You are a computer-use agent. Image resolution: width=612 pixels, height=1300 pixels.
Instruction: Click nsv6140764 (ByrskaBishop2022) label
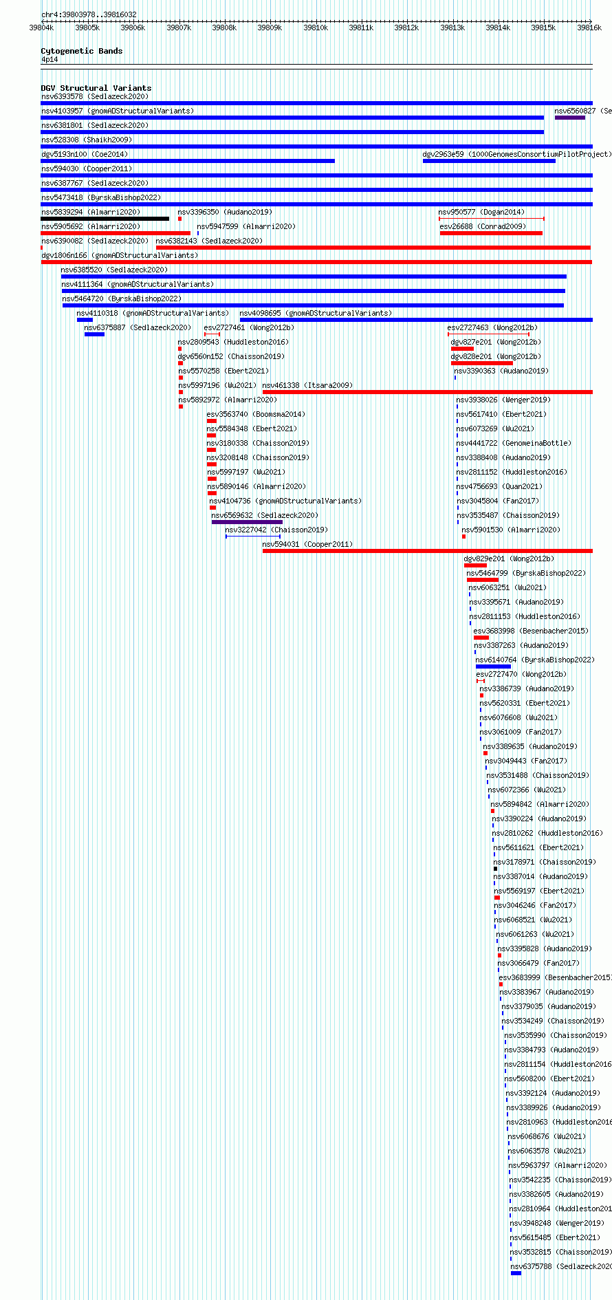[x=535, y=660]
